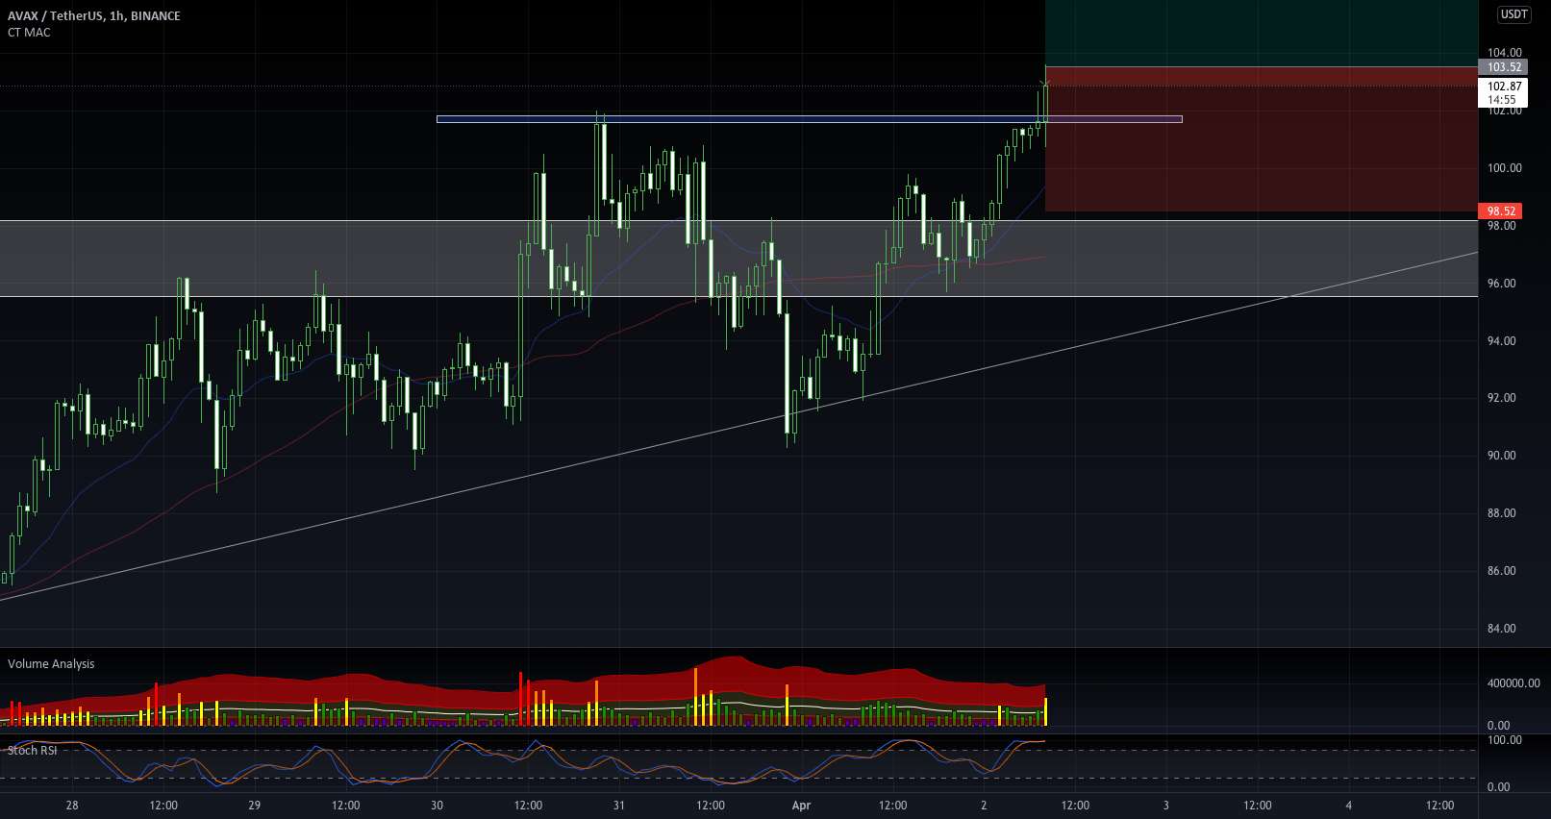
Task: Click the 92.00 price axis label
Action: click(1502, 398)
